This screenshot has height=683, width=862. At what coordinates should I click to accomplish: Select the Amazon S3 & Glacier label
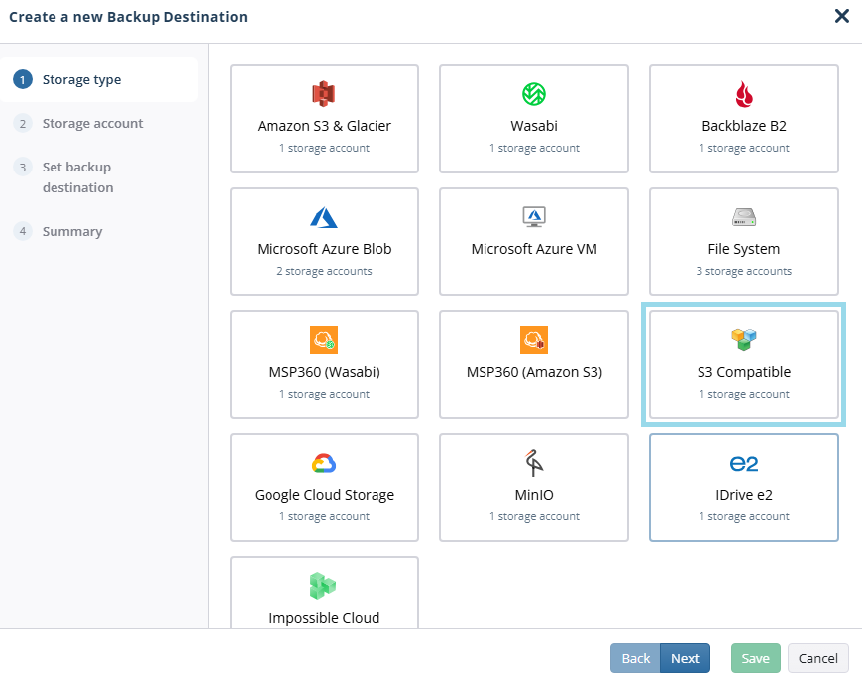pyautogui.click(x=324, y=126)
